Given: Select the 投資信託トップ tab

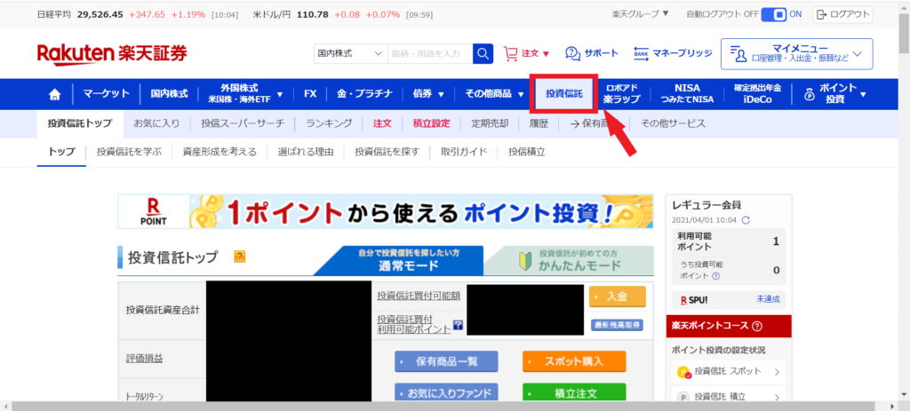Looking at the screenshot, I should (x=80, y=123).
